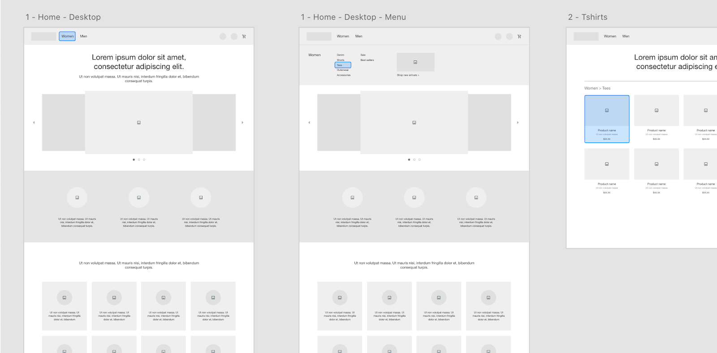Click the cart icon in Home - Desktop header
This screenshot has height=353, width=717.
point(244,37)
